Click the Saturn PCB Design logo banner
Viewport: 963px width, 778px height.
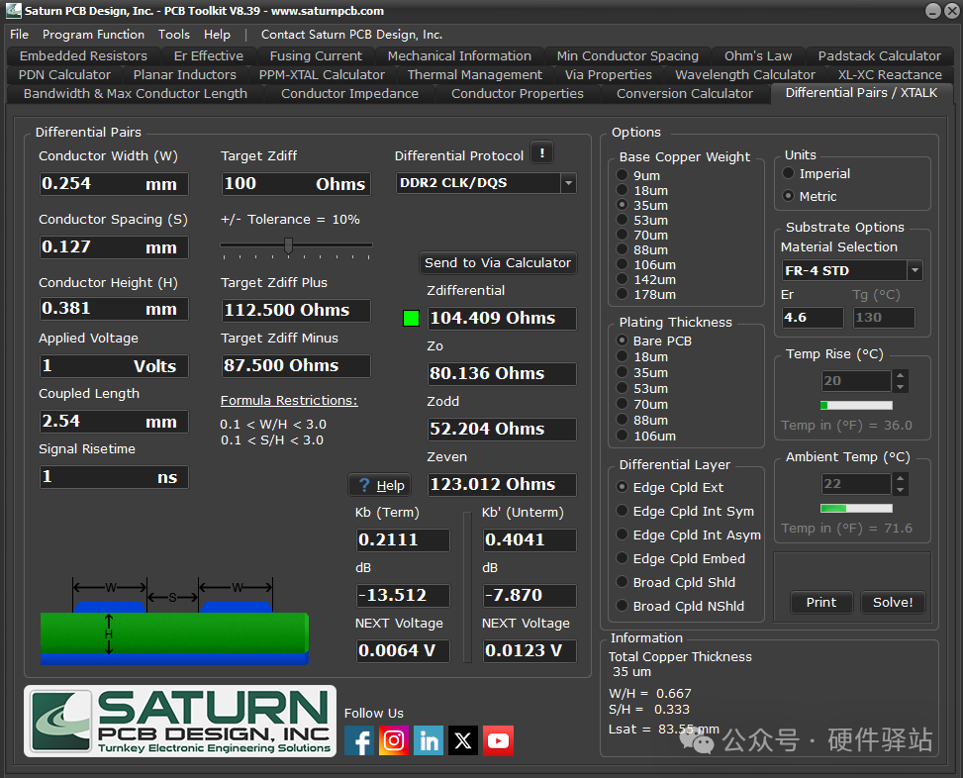[x=180, y=721]
